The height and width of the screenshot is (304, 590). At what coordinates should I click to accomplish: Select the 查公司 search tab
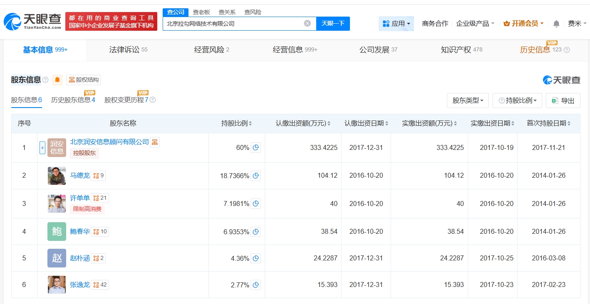coord(176,12)
